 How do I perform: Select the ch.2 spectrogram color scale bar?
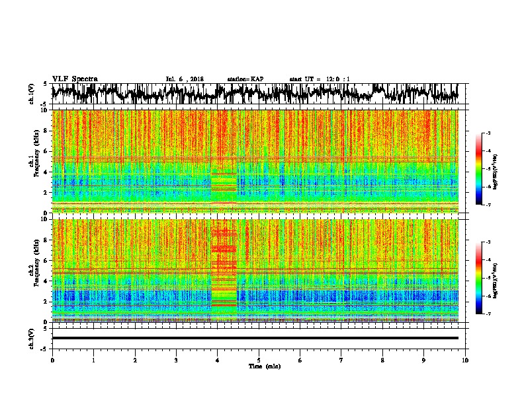478,278
